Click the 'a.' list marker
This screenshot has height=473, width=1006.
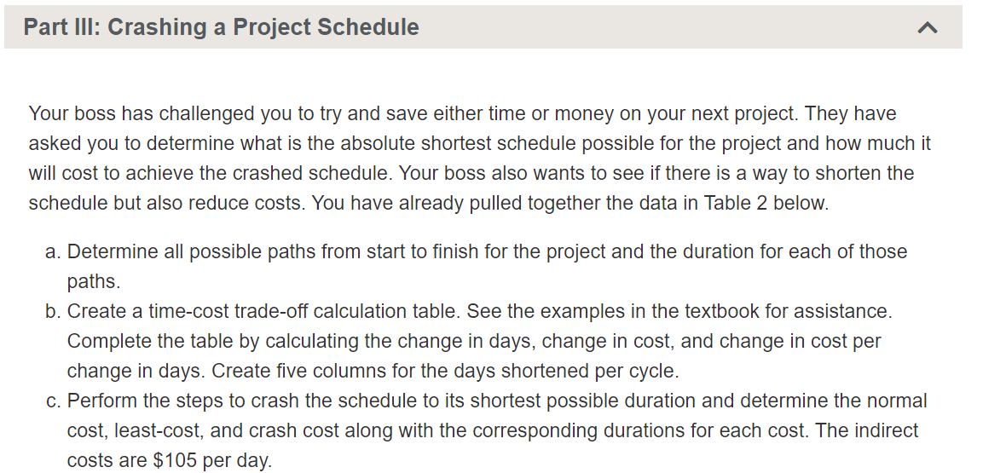tap(53, 251)
